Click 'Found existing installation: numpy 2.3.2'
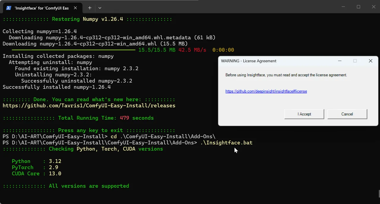380x204 pixels. coord(77,69)
